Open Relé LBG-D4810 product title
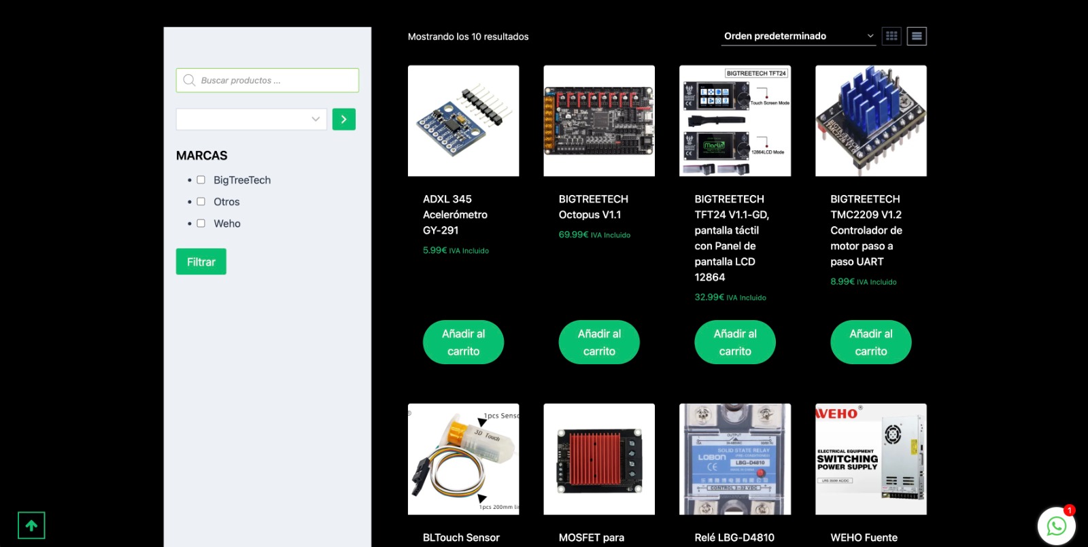This screenshot has height=547, width=1088. pos(734,537)
